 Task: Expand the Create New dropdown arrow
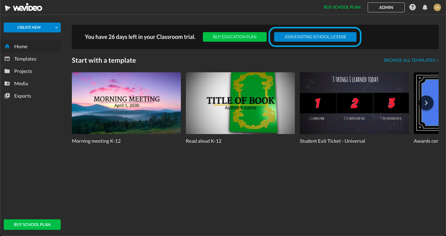click(x=56, y=27)
